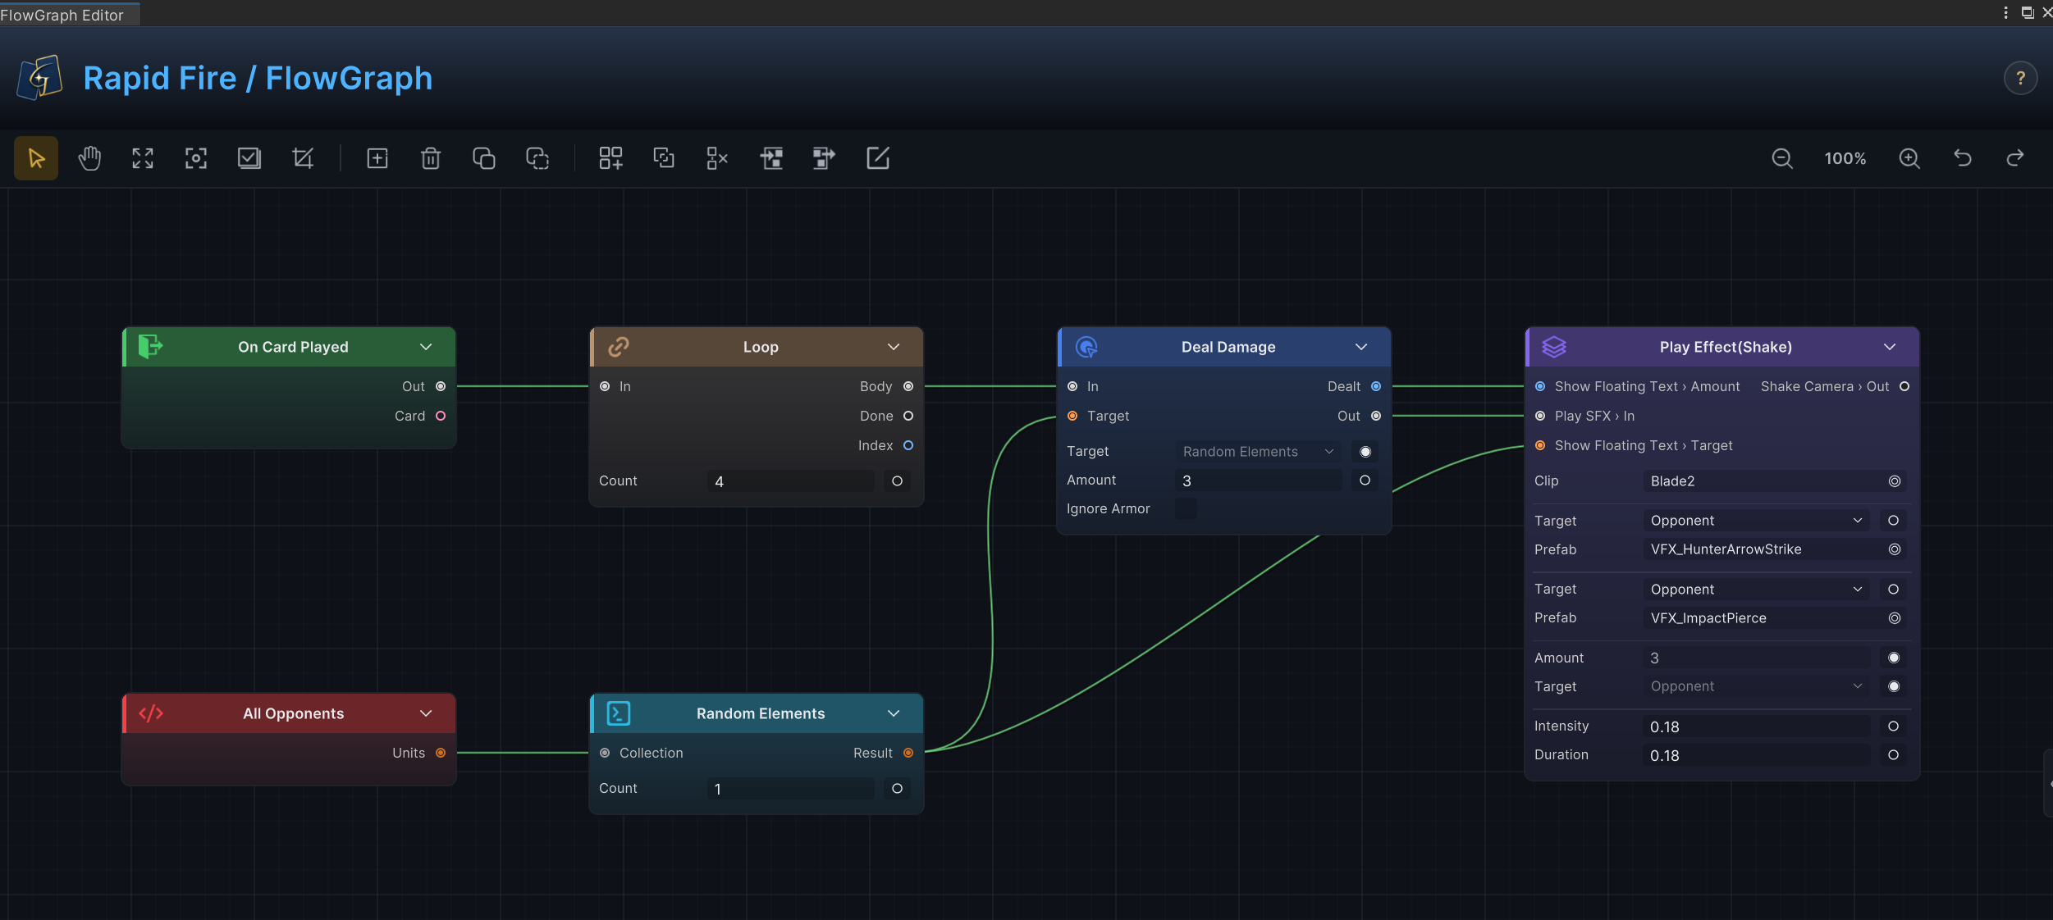This screenshot has height=920, width=2053.
Task: Click the nested squares group icon
Action: (664, 158)
